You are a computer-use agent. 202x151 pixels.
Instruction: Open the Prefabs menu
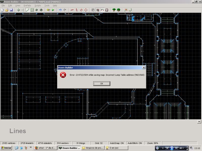27,6
